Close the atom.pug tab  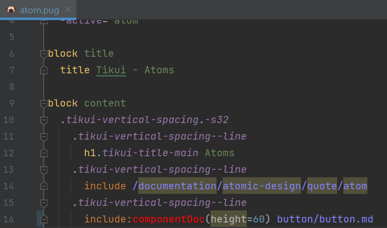tap(68, 10)
